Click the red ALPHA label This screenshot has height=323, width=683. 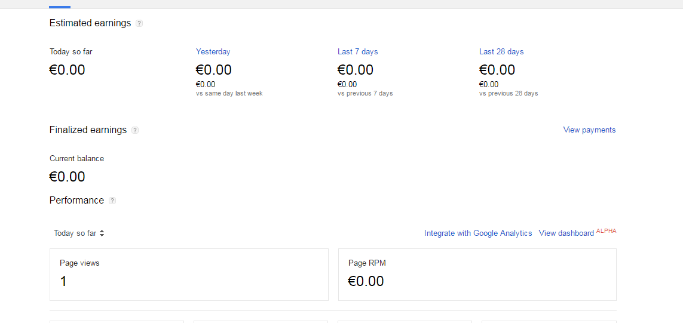[x=606, y=230]
